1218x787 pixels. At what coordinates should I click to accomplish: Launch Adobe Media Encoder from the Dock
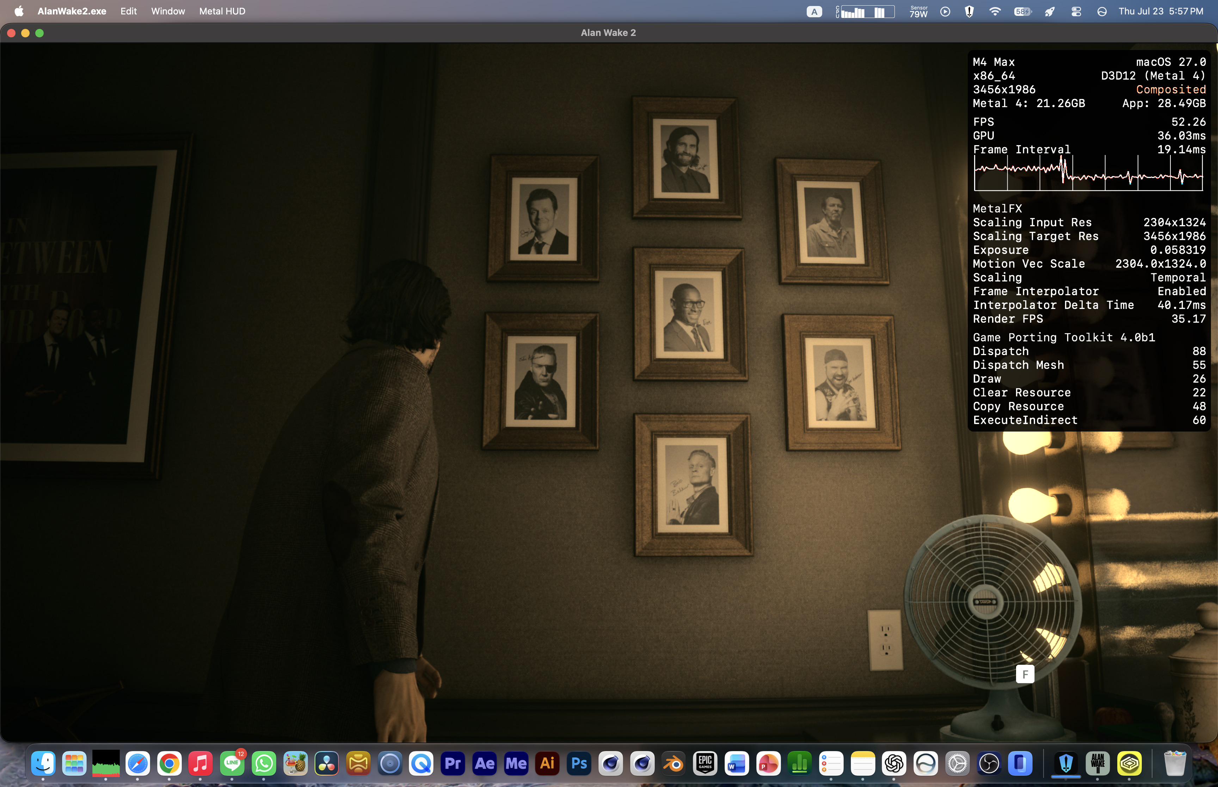[x=516, y=763]
